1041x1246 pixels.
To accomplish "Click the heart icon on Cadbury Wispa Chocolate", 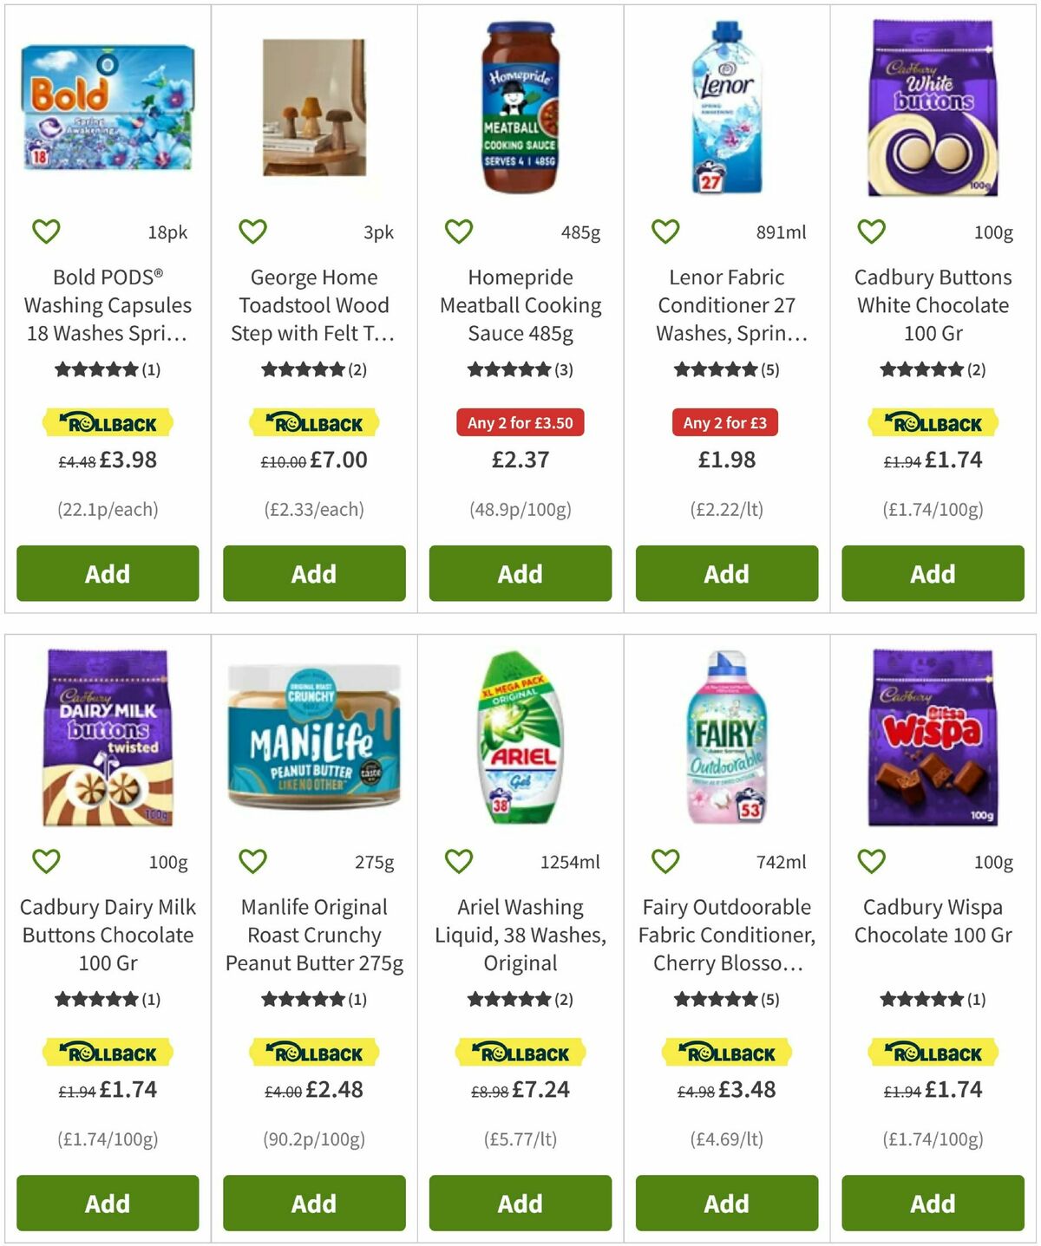I will tap(870, 861).
